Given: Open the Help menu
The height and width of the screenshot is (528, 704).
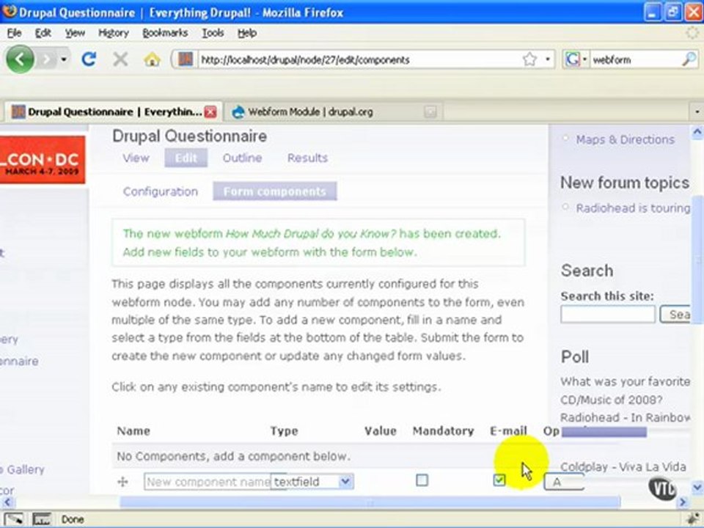Looking at the screenshot, I should pos(247,33).
